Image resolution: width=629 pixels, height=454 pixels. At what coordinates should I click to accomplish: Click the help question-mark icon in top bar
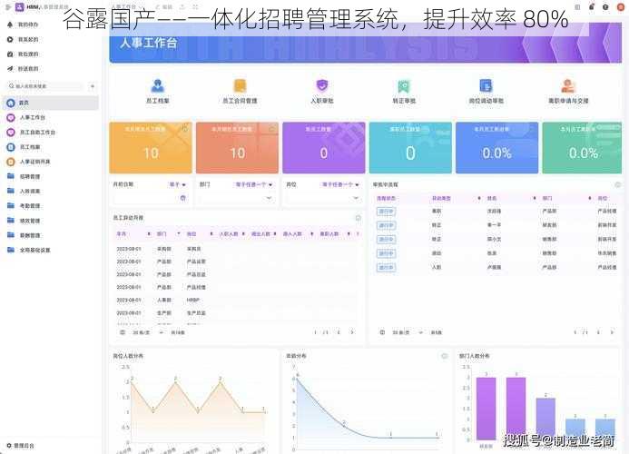pos(605,7)
